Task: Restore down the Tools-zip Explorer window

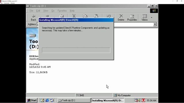Action: (152, 6)
